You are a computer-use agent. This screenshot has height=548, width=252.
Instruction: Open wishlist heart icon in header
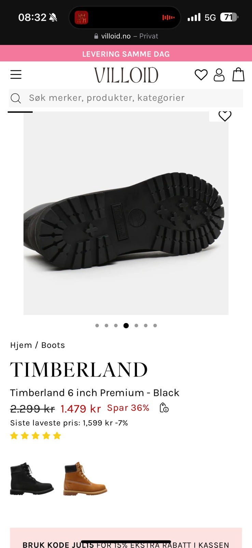tap(201, 75)
